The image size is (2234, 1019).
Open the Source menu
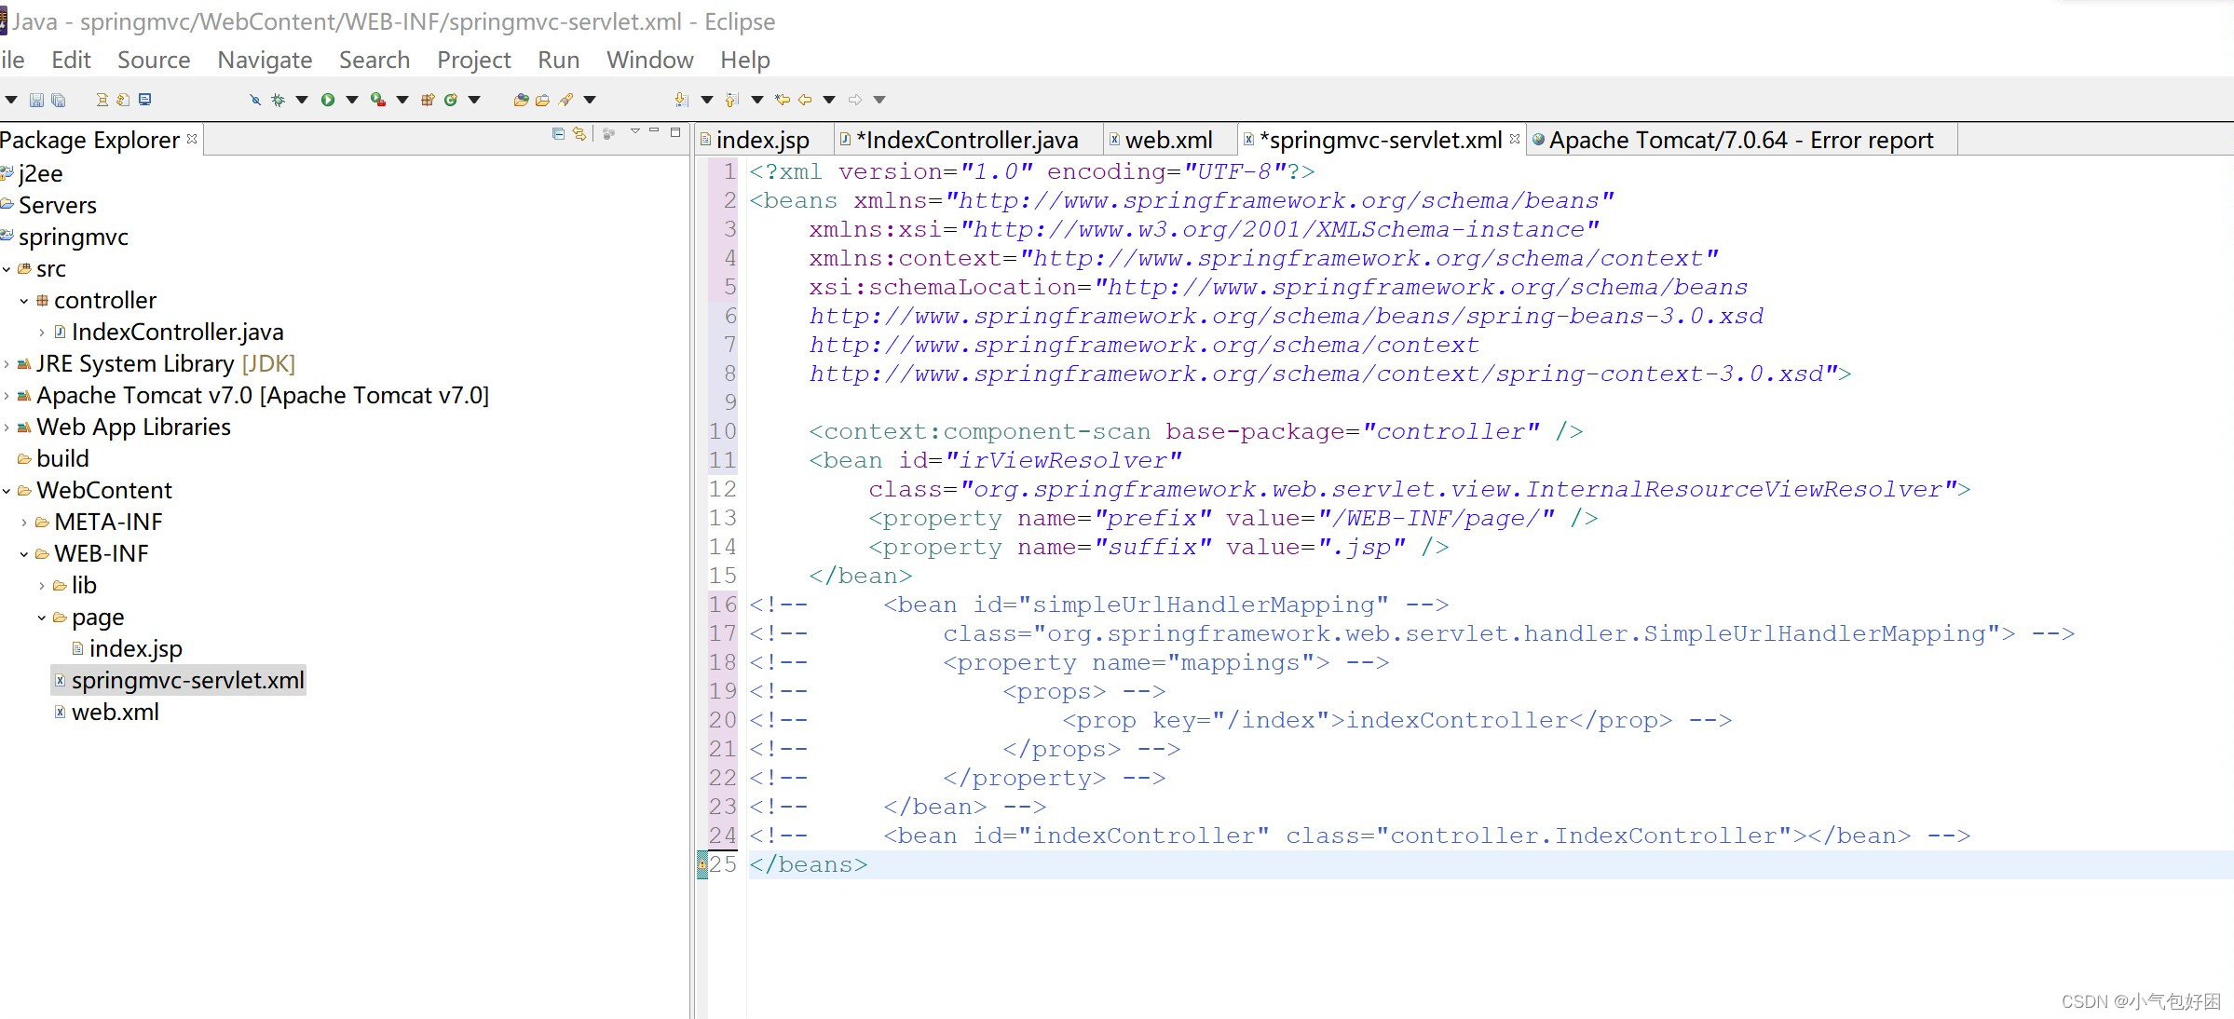coord(154,60)
